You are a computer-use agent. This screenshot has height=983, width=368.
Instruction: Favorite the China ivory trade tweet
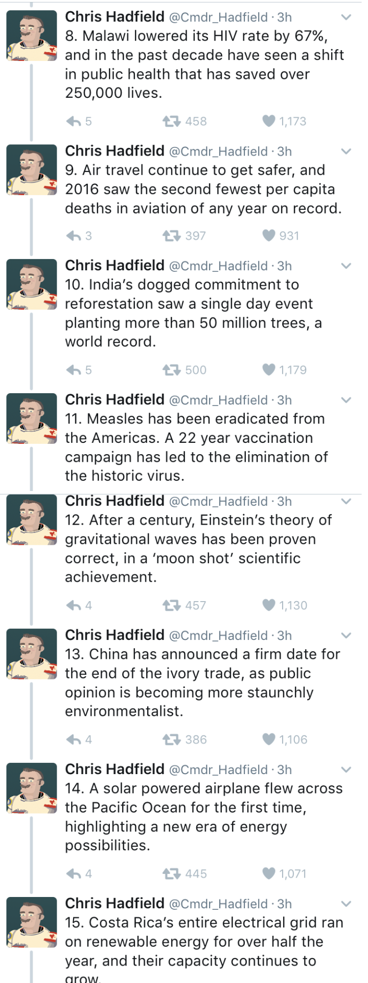tap(269, 740)
